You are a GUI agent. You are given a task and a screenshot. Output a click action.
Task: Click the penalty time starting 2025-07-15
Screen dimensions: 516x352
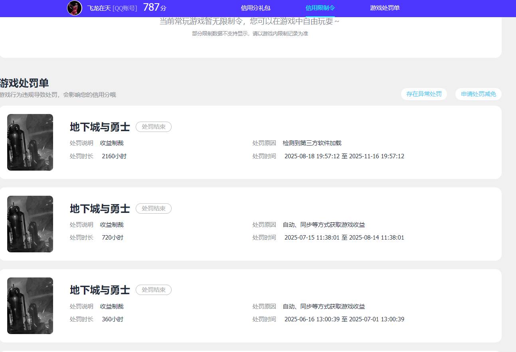click(x=344, y=238)
